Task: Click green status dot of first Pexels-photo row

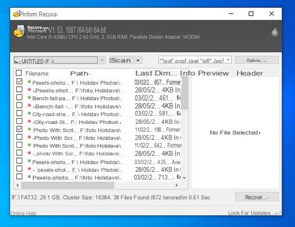Action: coord(29,82)
